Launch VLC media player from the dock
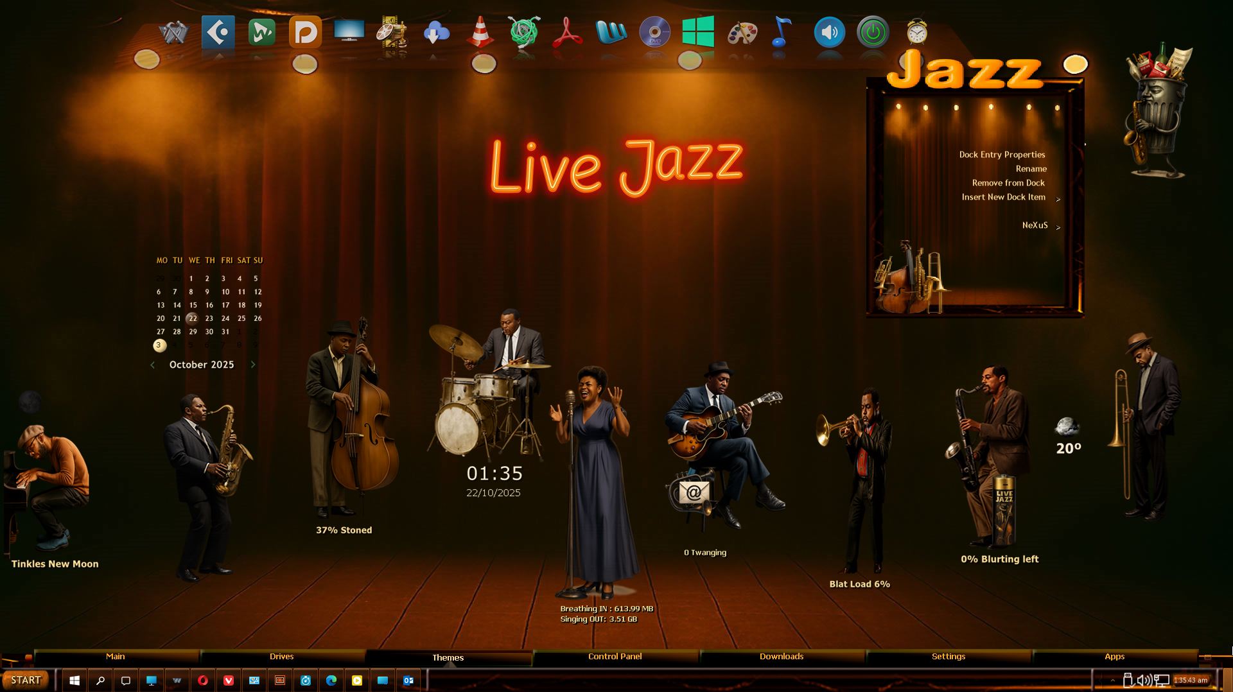 [x=480, y=32]
